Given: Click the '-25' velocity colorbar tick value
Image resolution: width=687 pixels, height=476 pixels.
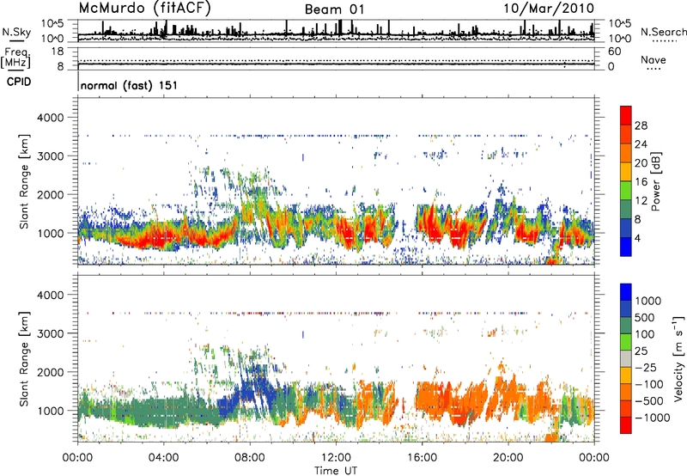Looking at the screenshot, I should (x=646, y=367).
